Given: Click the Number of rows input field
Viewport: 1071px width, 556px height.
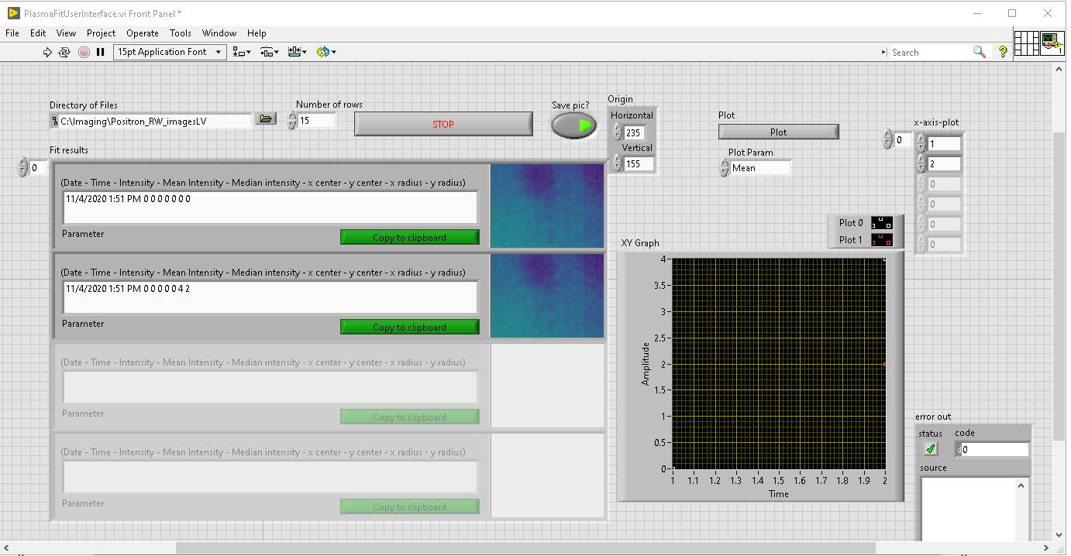Looking at the screenshot, I should tap(316, 121).
